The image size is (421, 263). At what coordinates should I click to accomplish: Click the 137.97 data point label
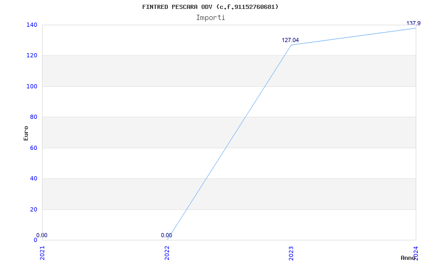pyautogui.click(x=414, y=23)
